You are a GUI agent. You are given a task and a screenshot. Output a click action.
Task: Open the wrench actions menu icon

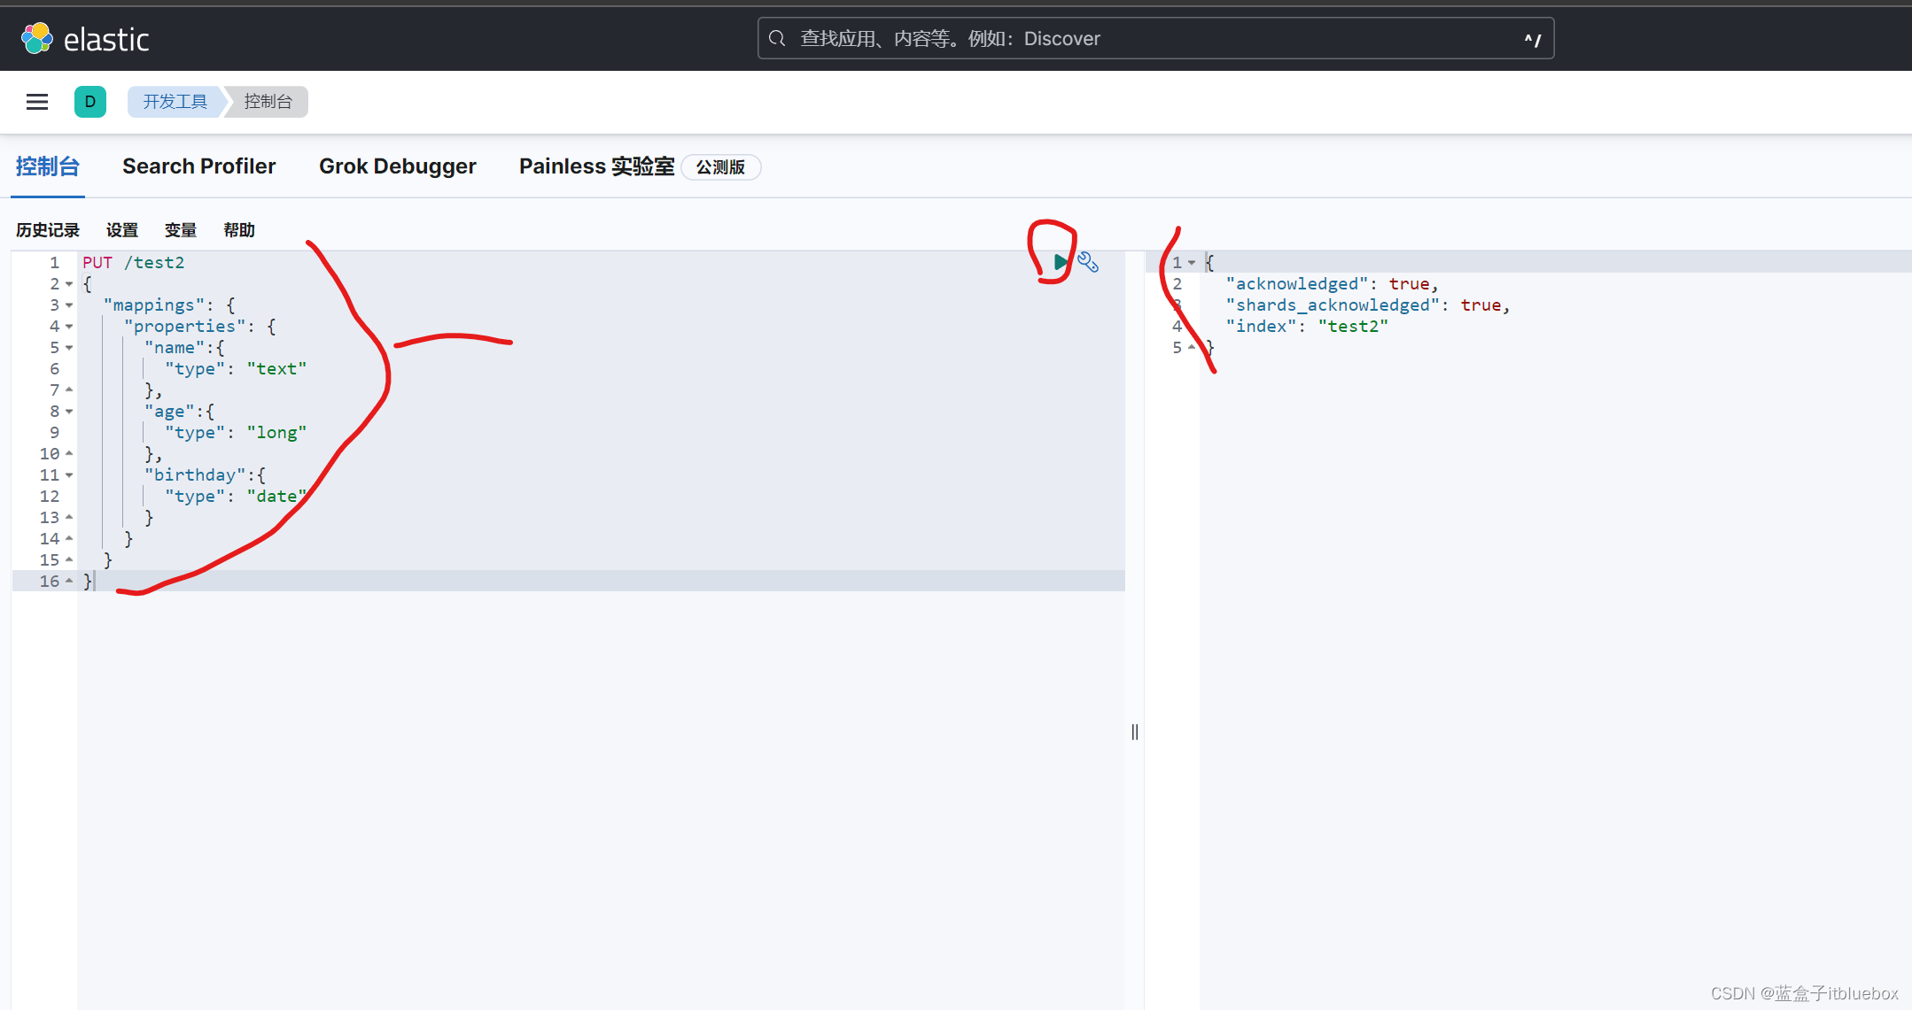coord(1088,263)
